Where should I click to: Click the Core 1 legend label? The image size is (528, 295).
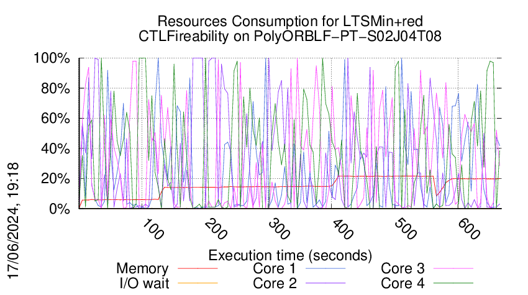pos(274,268)
